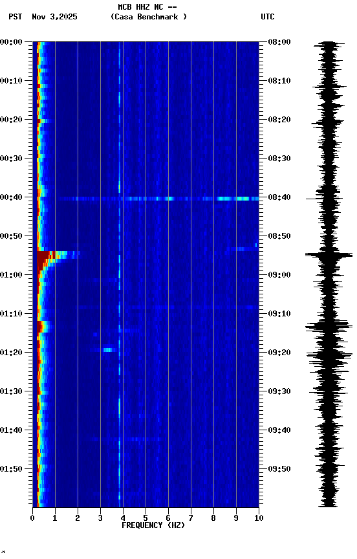This screenshot has height=559, width=357.
Task: Click the UTC time label 08:20
Action: [x=279, y=120]
